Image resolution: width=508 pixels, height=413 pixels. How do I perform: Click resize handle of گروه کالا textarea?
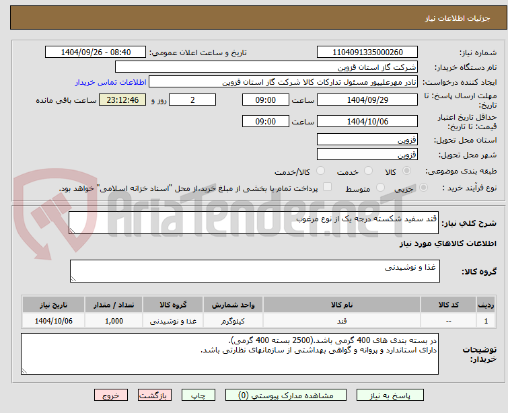click(x=73, y=279)
